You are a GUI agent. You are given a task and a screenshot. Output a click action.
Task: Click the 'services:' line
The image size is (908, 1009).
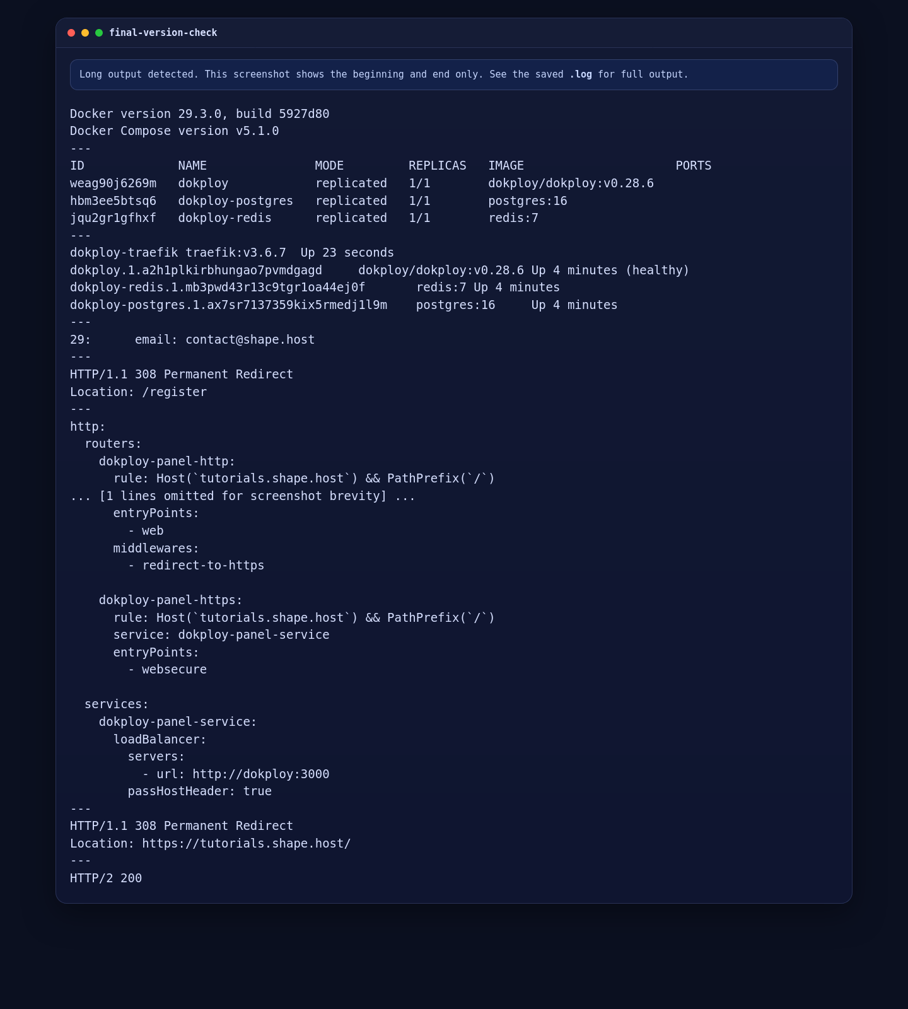click(x=117, y=704)
